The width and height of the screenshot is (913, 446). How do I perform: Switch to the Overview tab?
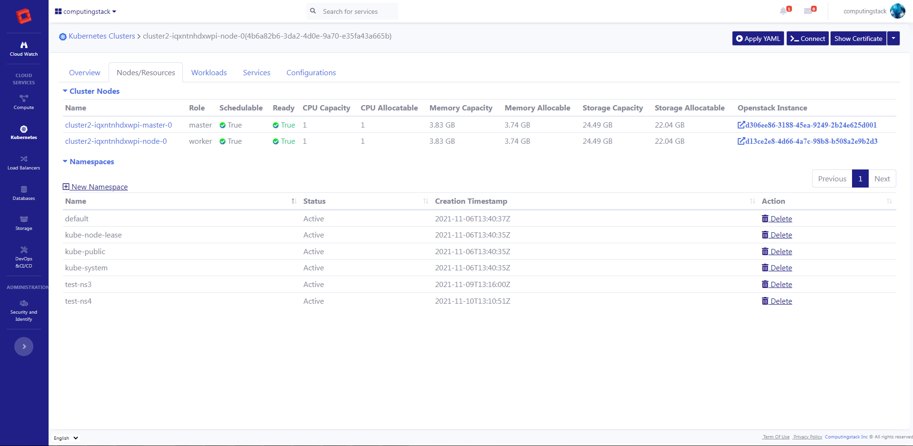[85, 72]
